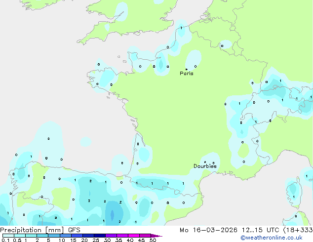Pick the legend swatch between 1 and 2
The height and width of the screenshot is (242, 313).
click(x=31, y=236)
